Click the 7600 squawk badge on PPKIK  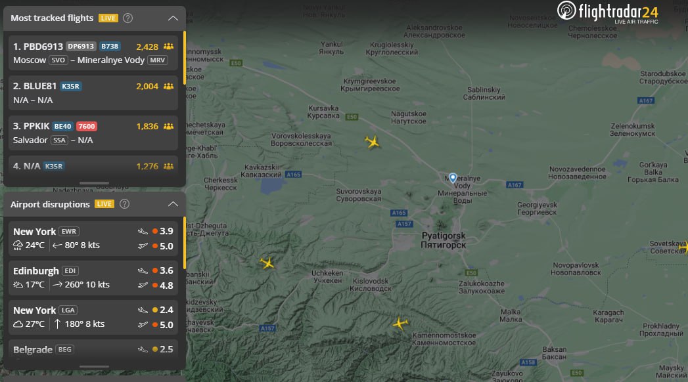click(x=86, y=127)
